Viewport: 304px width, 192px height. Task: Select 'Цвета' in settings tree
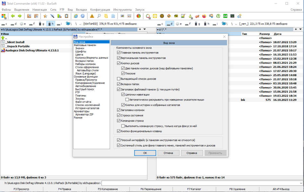79,55
